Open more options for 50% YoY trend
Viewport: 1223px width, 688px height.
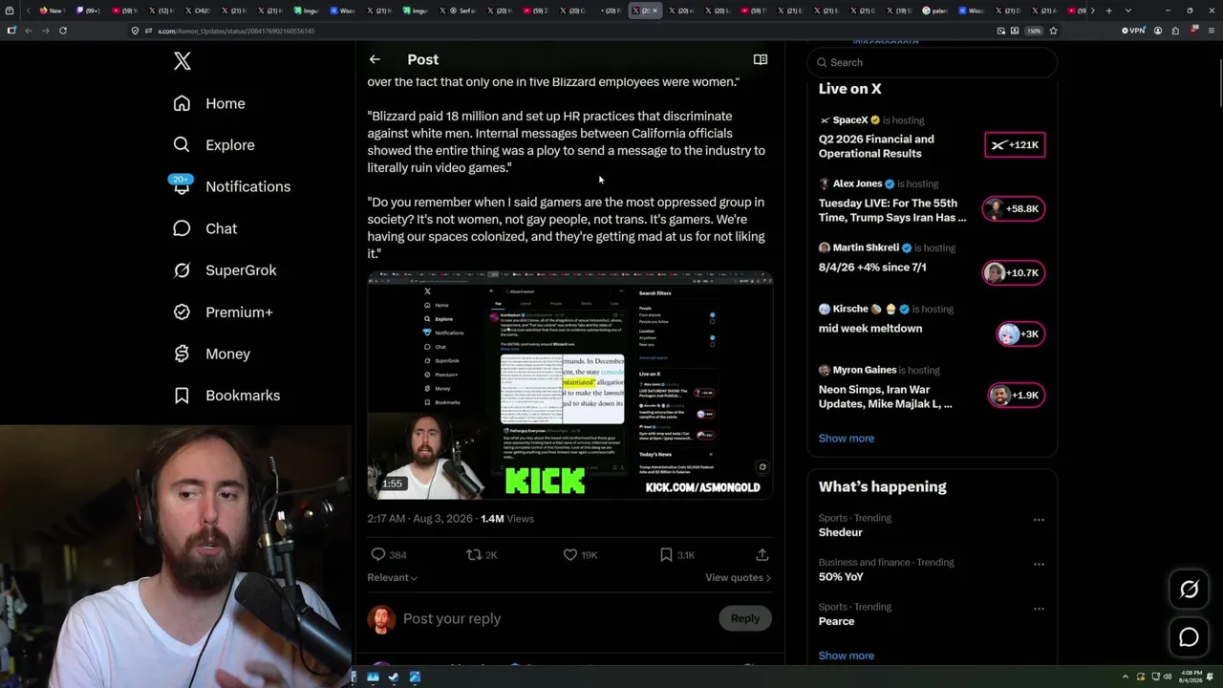pyautogui.click(x=1039, y=564)
